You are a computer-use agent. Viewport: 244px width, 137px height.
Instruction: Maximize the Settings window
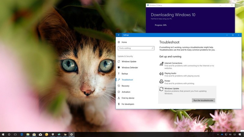(x=233, y=35)
